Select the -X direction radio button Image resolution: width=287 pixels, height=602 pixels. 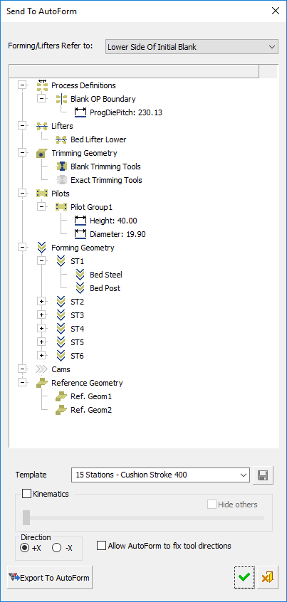pos(56,548)
